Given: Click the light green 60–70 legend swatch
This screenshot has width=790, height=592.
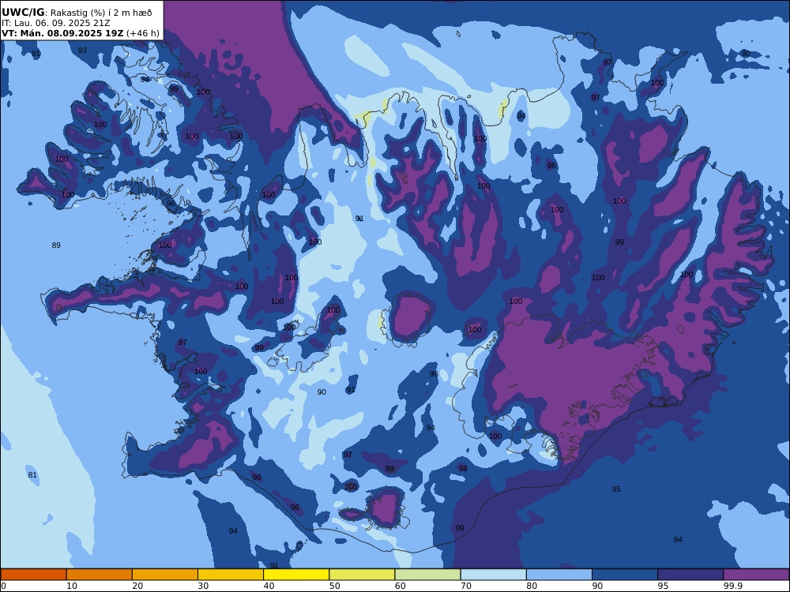Looking at the screenshot, I should 427,575.
